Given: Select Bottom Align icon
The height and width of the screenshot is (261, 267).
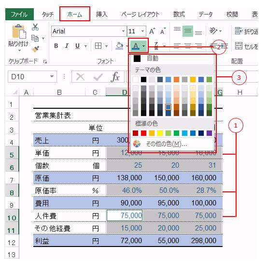Looking at the screenshot, I should [198, 33].
